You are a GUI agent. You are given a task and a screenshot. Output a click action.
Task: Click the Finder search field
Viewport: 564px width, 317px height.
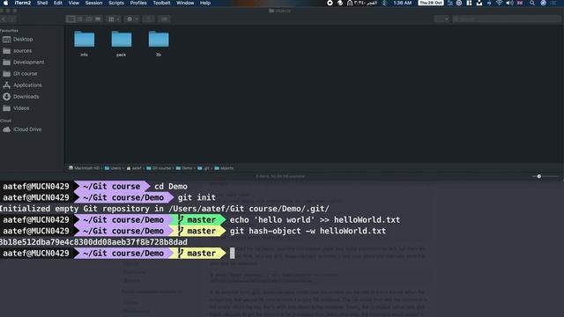point(507,19)
